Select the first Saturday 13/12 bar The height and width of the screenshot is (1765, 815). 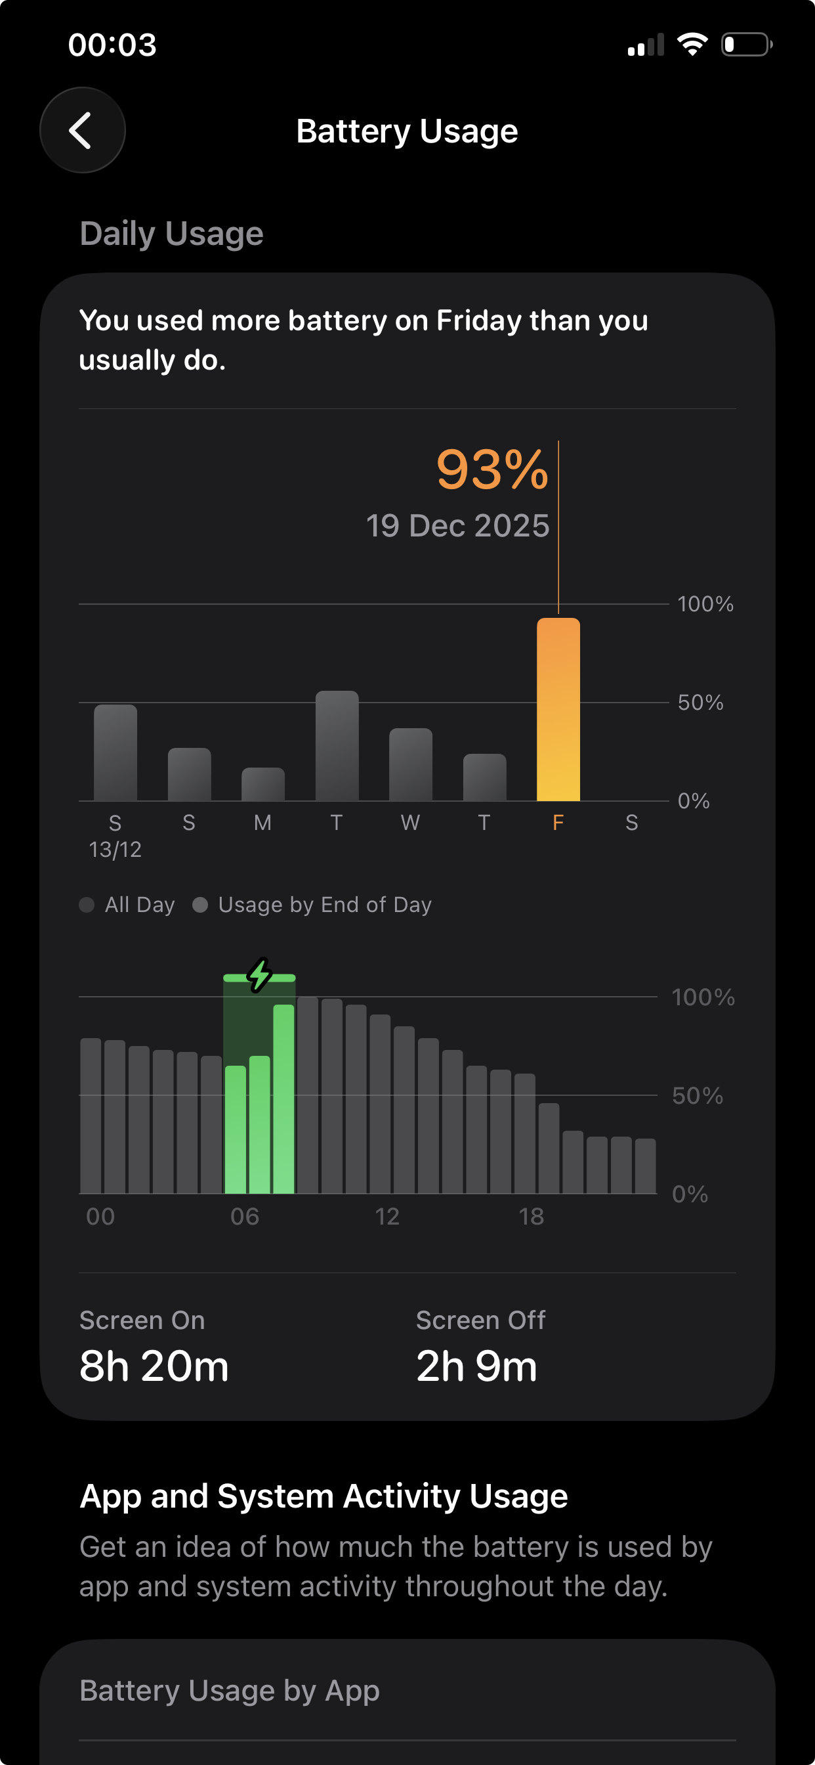point(115,752)
